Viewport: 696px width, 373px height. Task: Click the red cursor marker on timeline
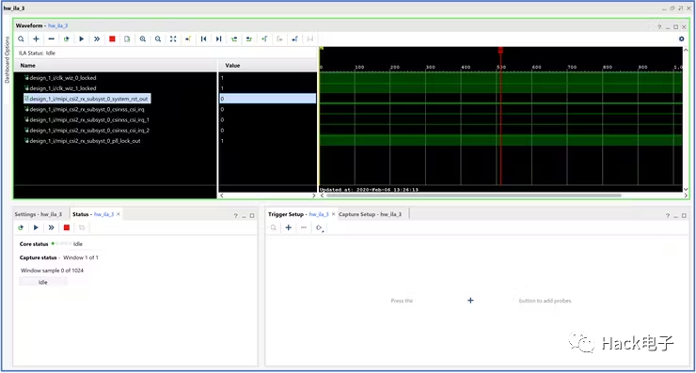point(500,51)
